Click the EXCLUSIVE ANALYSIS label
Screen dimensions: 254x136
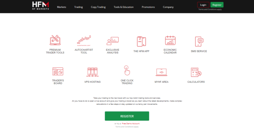(x=112, y=51)
